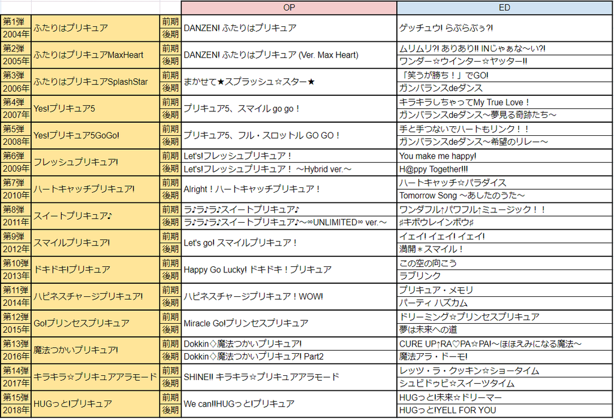Viewport: 614px width, 419px height.
Task: Click the ending CURE UP↑RA♡PA☆PA!〜ほほえみになる魔法〜
Action: pyautogui.click(x=504, y=344)
